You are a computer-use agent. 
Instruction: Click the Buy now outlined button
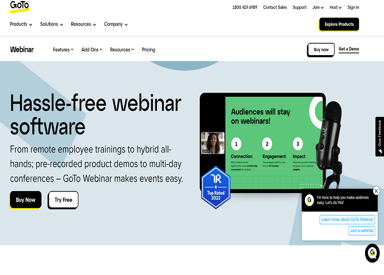point(321,50)
